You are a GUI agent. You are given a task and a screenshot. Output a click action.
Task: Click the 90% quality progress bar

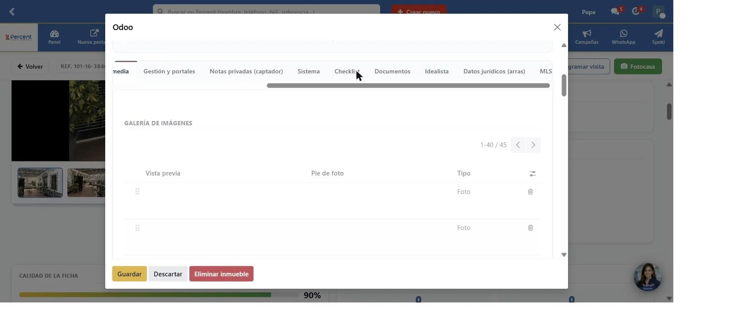click(x=159, y=295)
